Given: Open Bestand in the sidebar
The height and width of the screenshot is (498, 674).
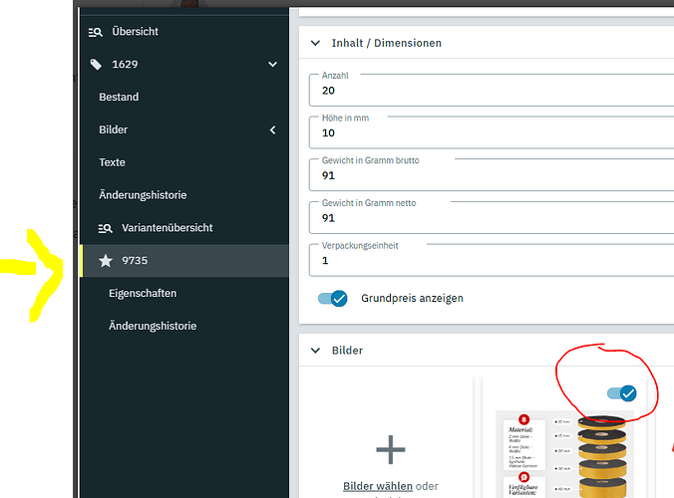Looking at the screenshot, I should pyautogui.click(x=119, y=98).
